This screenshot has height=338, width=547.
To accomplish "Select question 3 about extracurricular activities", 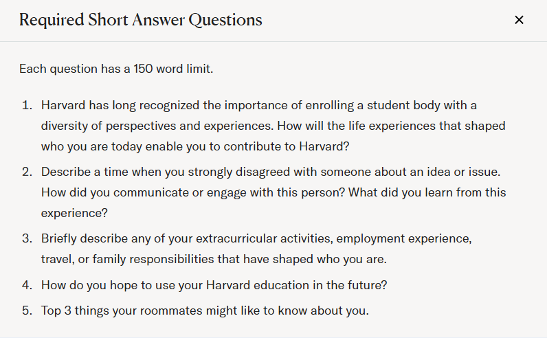I will point(256,249).
